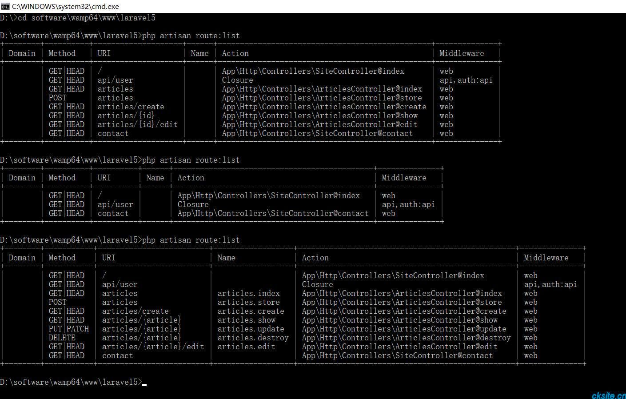This screenshot has height=399, width=626.
Task: Click the 'Name' header in third table
Action: pos(226,258)
